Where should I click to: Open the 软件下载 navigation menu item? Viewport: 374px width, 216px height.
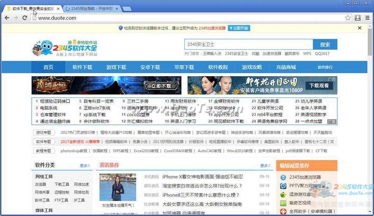coord(82,67)
